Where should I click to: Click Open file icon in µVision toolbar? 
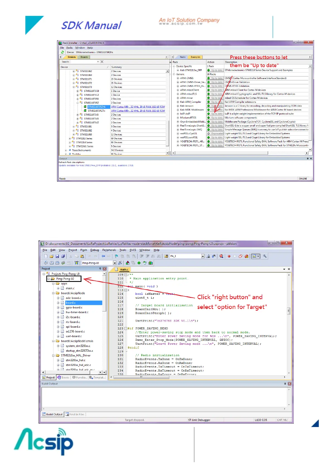click(x=52, y=256)
